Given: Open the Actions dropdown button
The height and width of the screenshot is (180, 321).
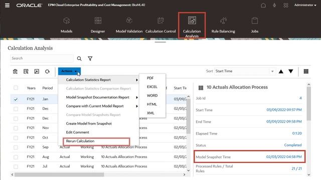Looking at the screenshot, I should (x=69, y=71).
